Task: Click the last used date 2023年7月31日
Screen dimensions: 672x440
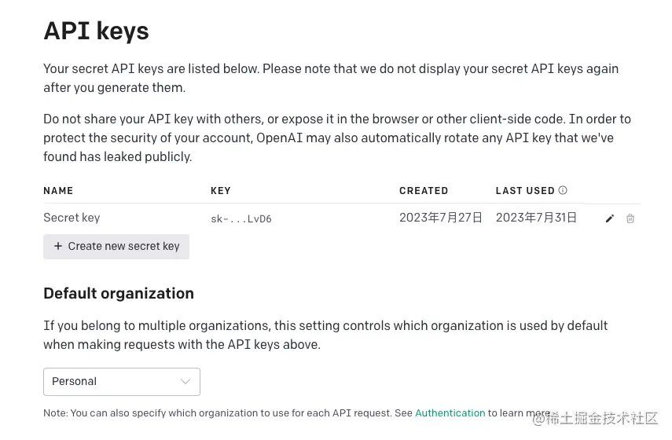Action: tap(537, 218)
